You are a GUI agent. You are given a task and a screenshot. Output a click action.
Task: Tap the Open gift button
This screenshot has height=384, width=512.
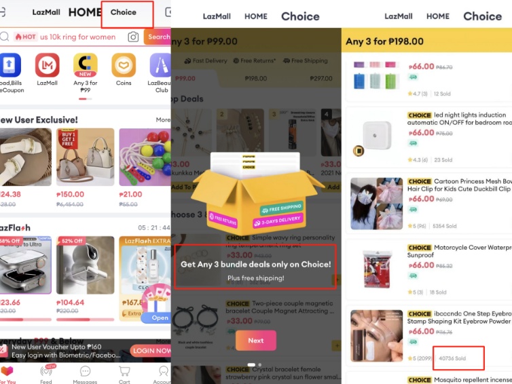[x=158, y=318]
